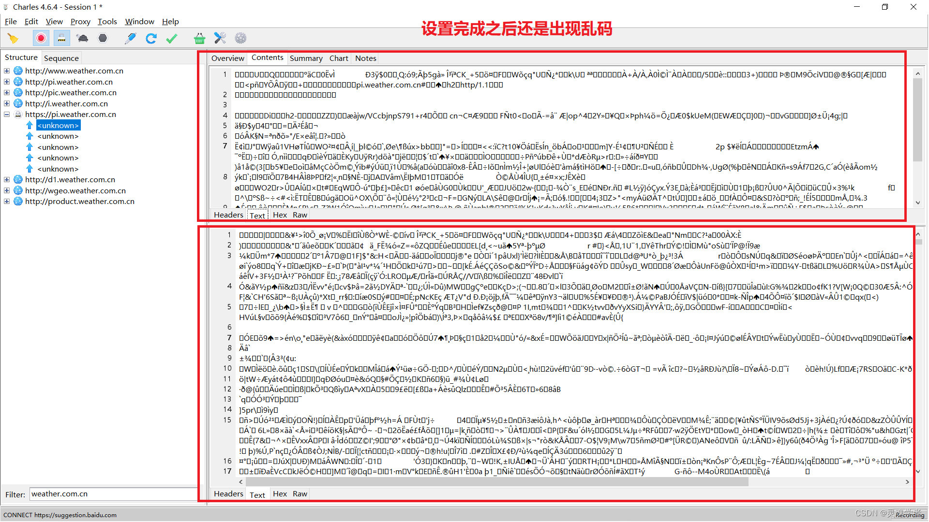
Task: Open the wrench Tools icon
Action: coord(220,38)
